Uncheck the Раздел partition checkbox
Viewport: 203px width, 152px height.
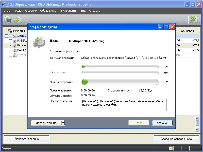point(10,46)
